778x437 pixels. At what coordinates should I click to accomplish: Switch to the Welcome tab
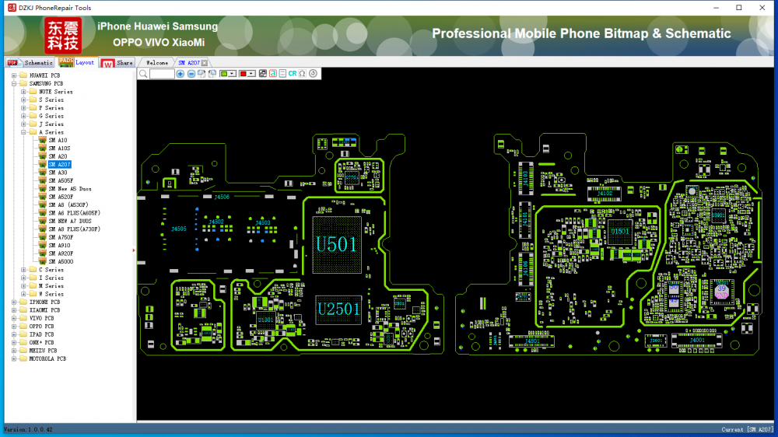point(156,62)
